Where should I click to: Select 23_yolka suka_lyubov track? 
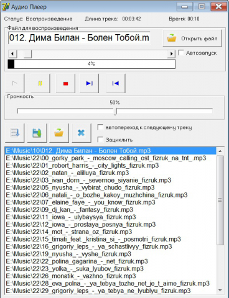110,269
